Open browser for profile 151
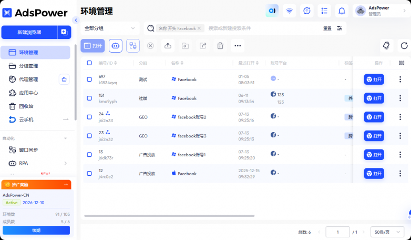 click(x=374, y=98)
